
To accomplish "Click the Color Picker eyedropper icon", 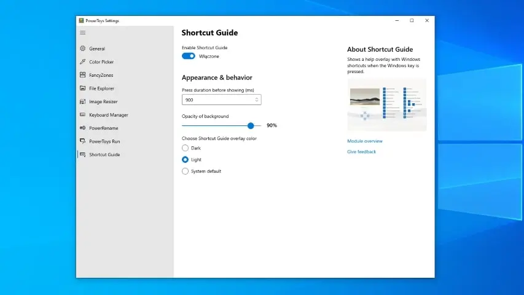I will click(x=83, y=62).
